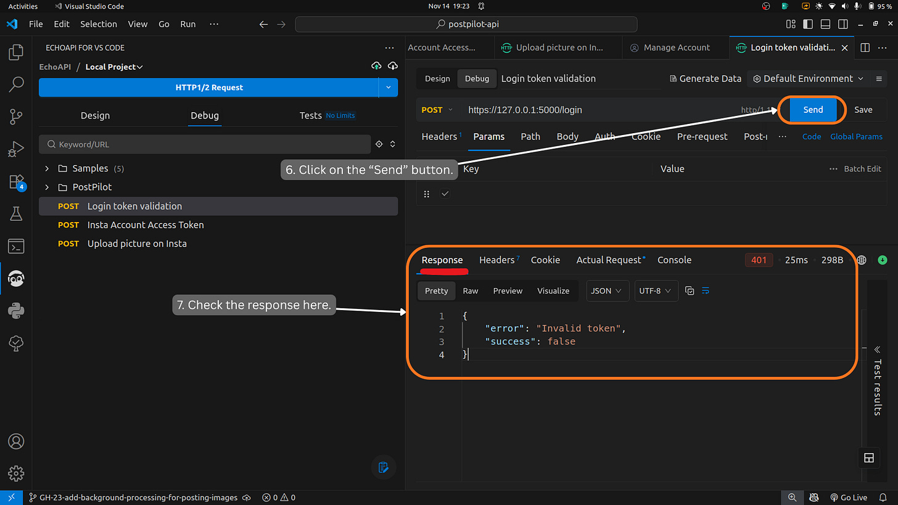The width and height of the screenshot is (898, 505).
Task: Open Run and Debug view
Action: click(x=16, y=149)
